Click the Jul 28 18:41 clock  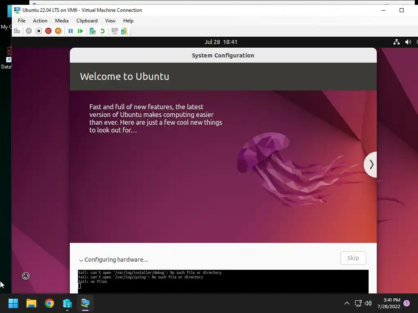(x=221, y=42)
